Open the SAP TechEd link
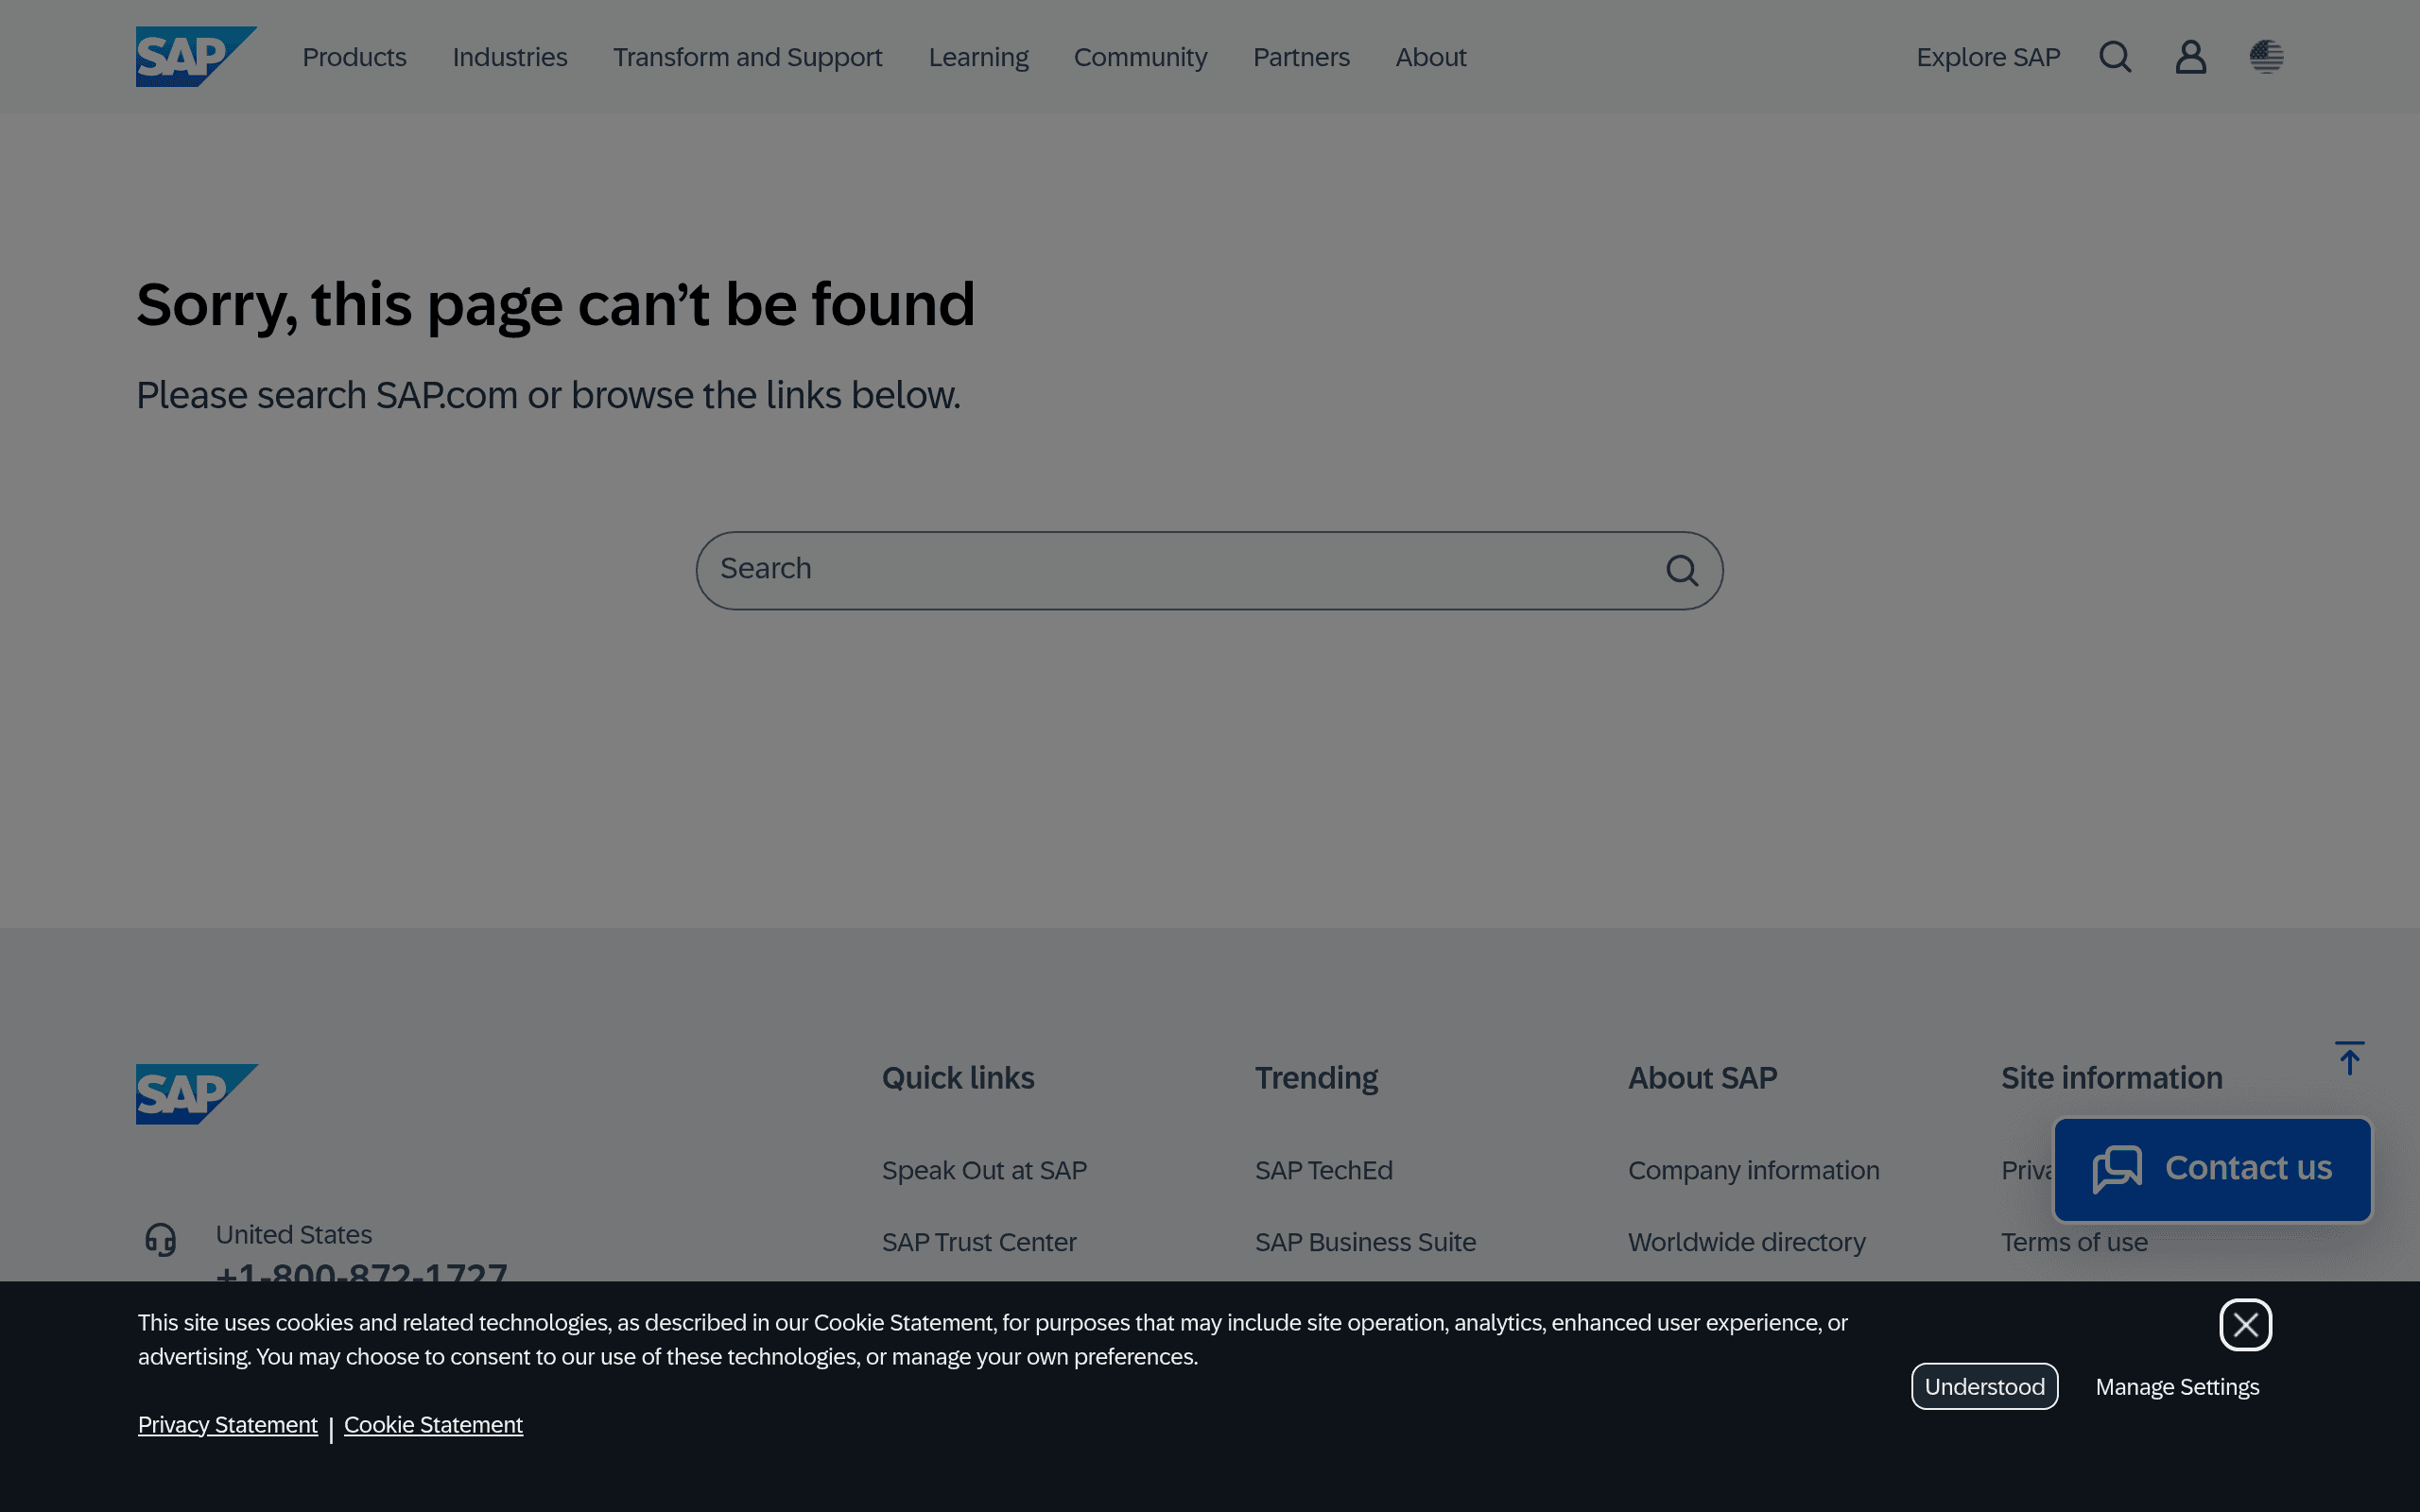Screen dimensions: 2420x1512 [1324, 1170]
